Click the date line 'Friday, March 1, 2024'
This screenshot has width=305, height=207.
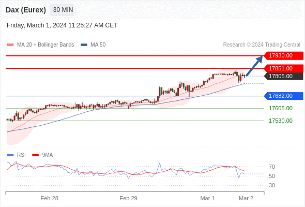click(x=62, y=25)
